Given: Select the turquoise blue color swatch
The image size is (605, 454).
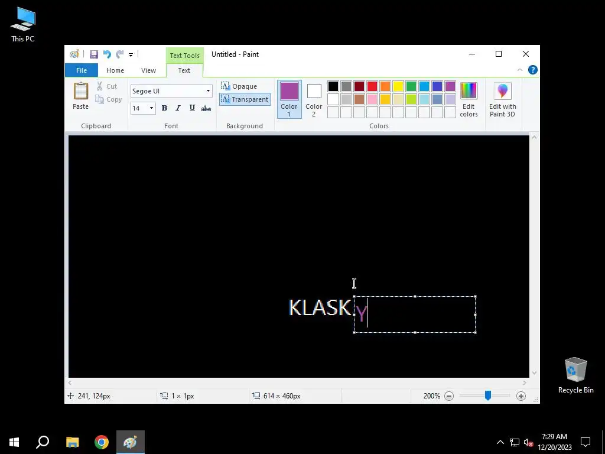Looking at the screenshot, I should [x=424, y=86].
